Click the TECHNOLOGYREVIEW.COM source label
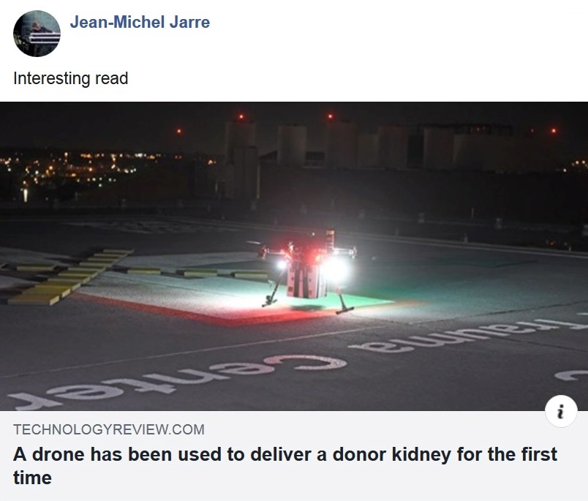588x501 pixels. coord(109,429)
